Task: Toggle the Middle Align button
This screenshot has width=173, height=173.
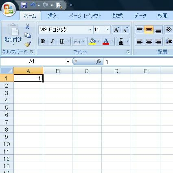Action: (149, 30)
